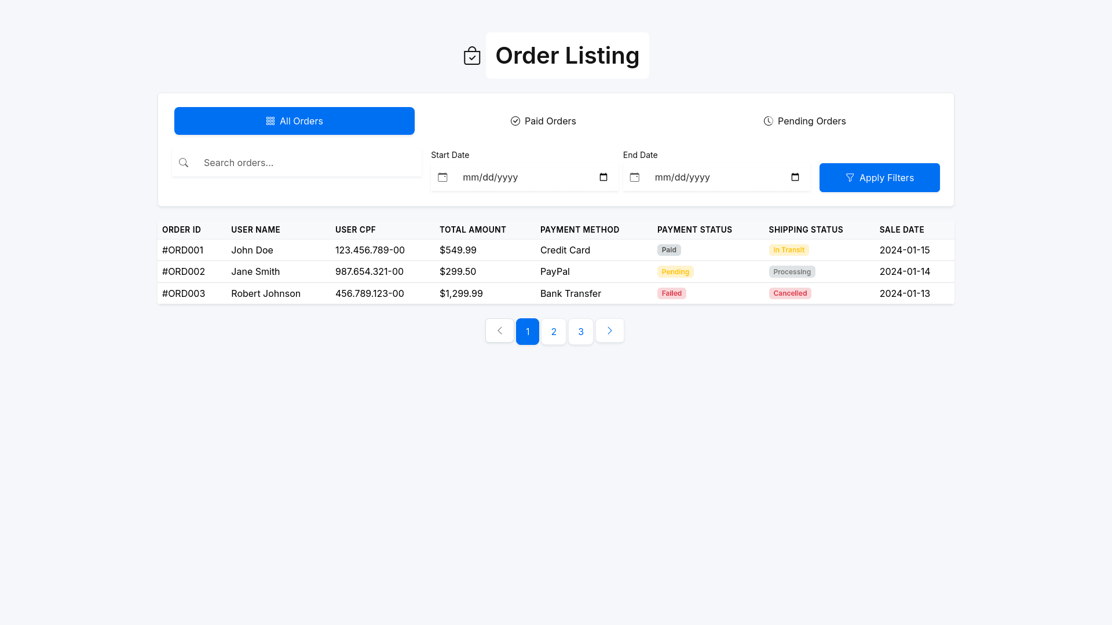Click the shopping bag icon beside title
This screenshot has width=1112, height=625.
tap(472, 56)
